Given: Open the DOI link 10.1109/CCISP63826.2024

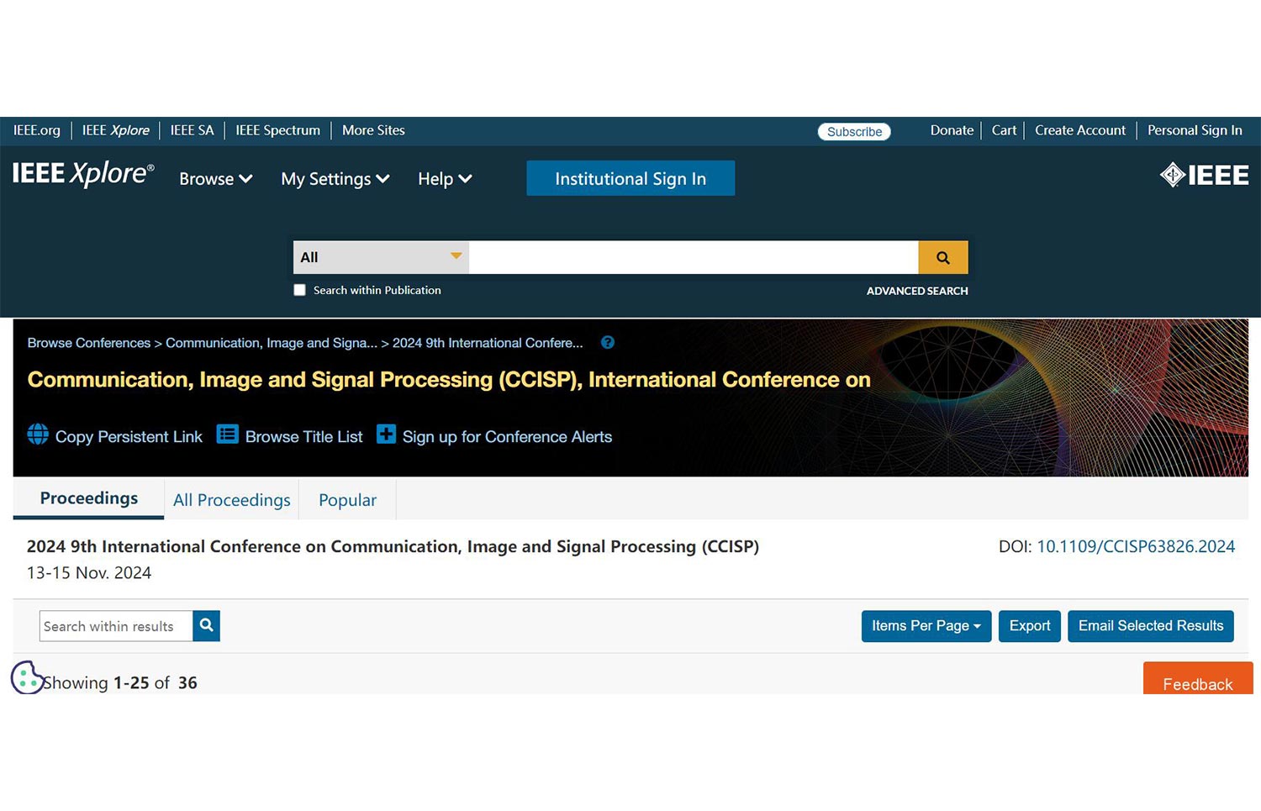Looking at the screenshot, I should point(1135,547).
